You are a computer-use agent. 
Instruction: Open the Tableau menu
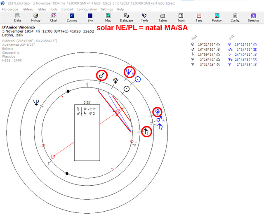coord(28,9)
